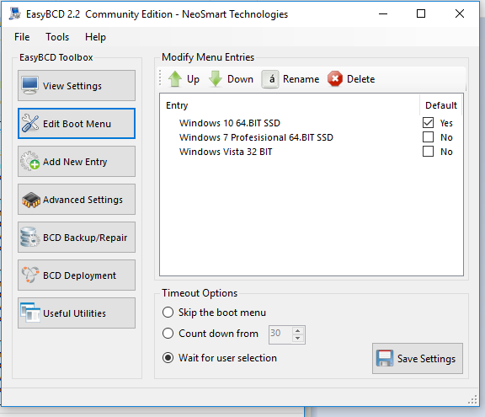
Task: Click the Save Settings button
Action: (x=418, y=359)
